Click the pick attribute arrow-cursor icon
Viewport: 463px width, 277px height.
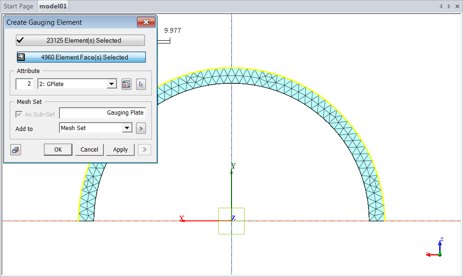tap(141, 84)
